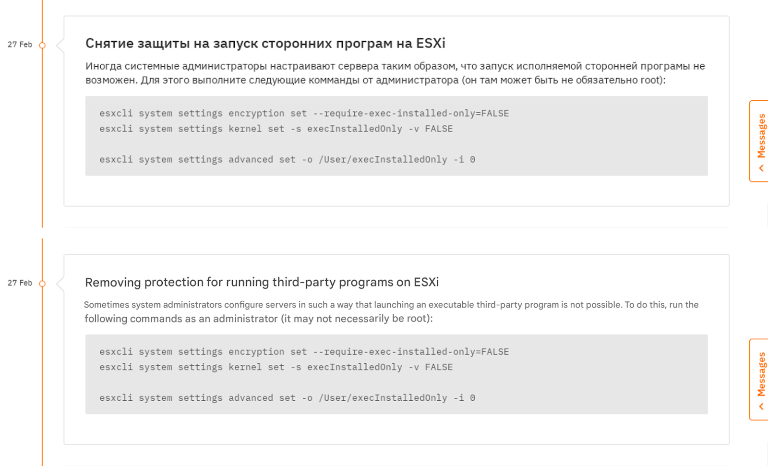
Task: Click the collapse chevron on the lower Messages tab
Action: (761, 406)
